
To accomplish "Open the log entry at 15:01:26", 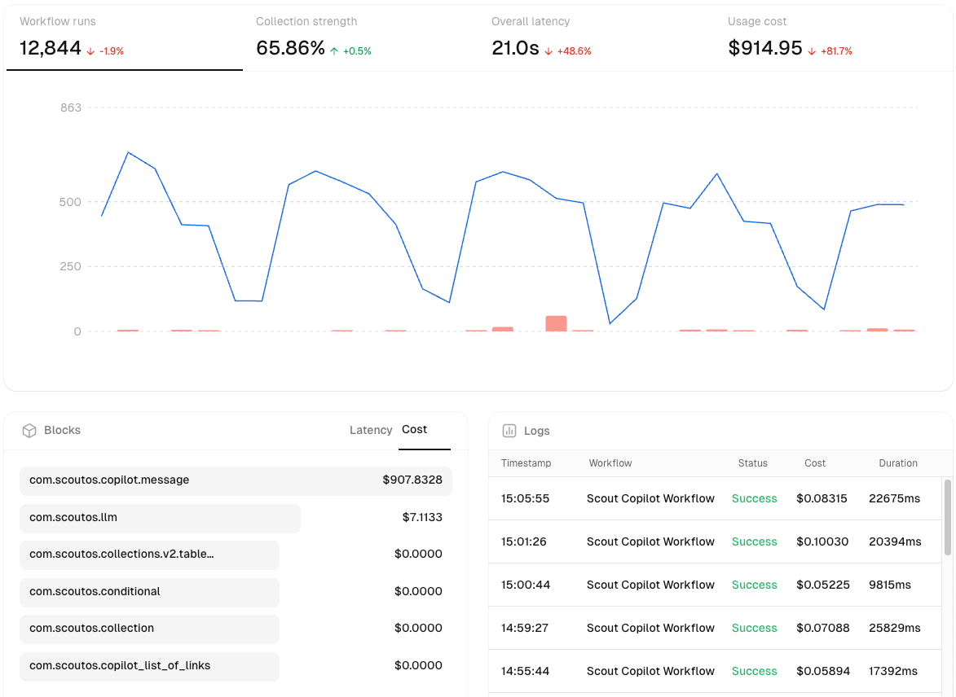I will (716, 541).
